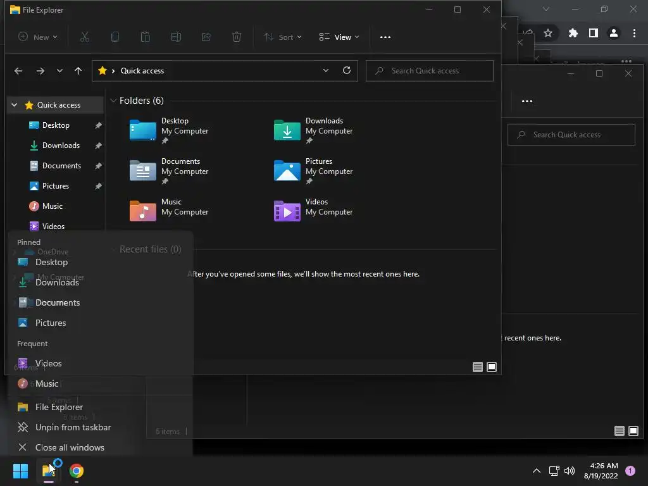Open the Sort dropdown
The width and height of the screenshot is (648, 486).
pyautogui.click(x=283, y=37)
